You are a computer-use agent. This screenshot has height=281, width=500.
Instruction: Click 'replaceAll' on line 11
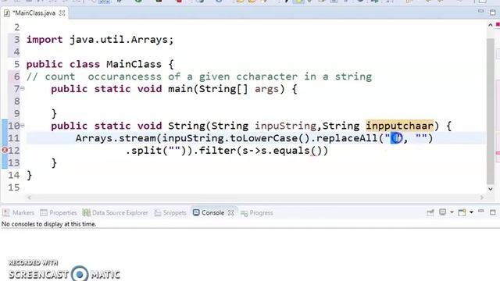347,138
